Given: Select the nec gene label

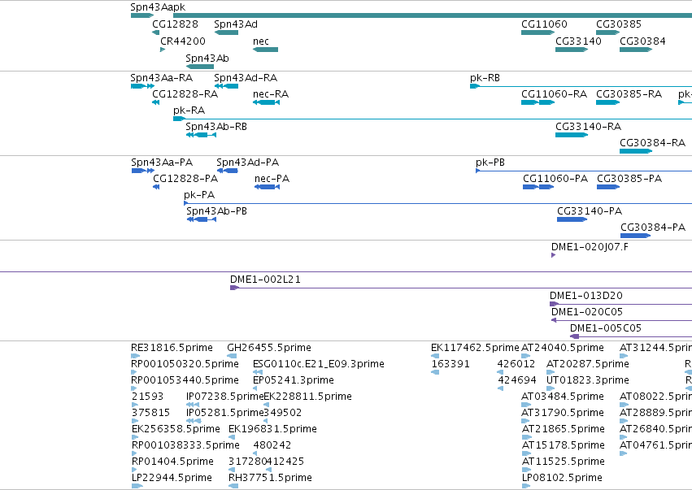Looking at the screenshot, I should (261, 41).
